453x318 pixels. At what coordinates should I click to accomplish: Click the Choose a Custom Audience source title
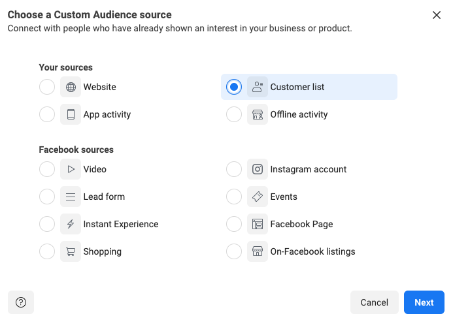(x=90, y=15)
